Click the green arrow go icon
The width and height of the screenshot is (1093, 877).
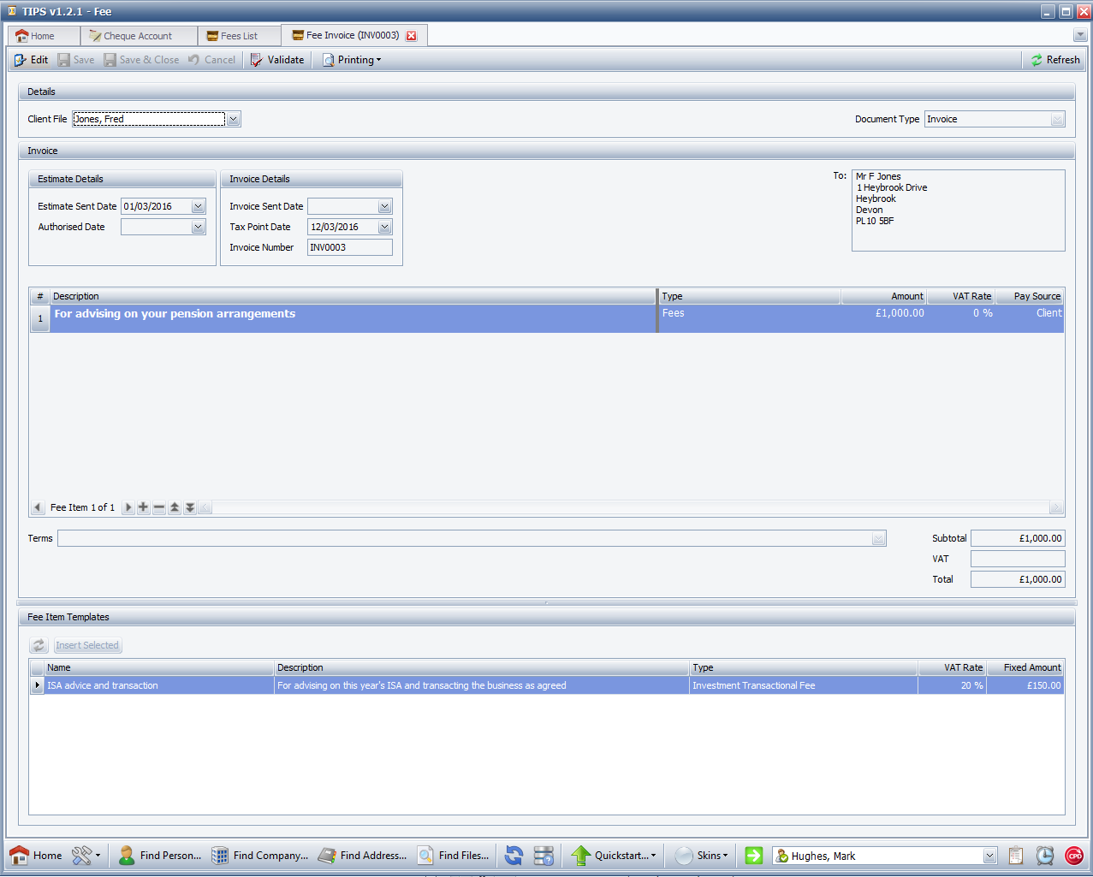[x=753, y=856]
